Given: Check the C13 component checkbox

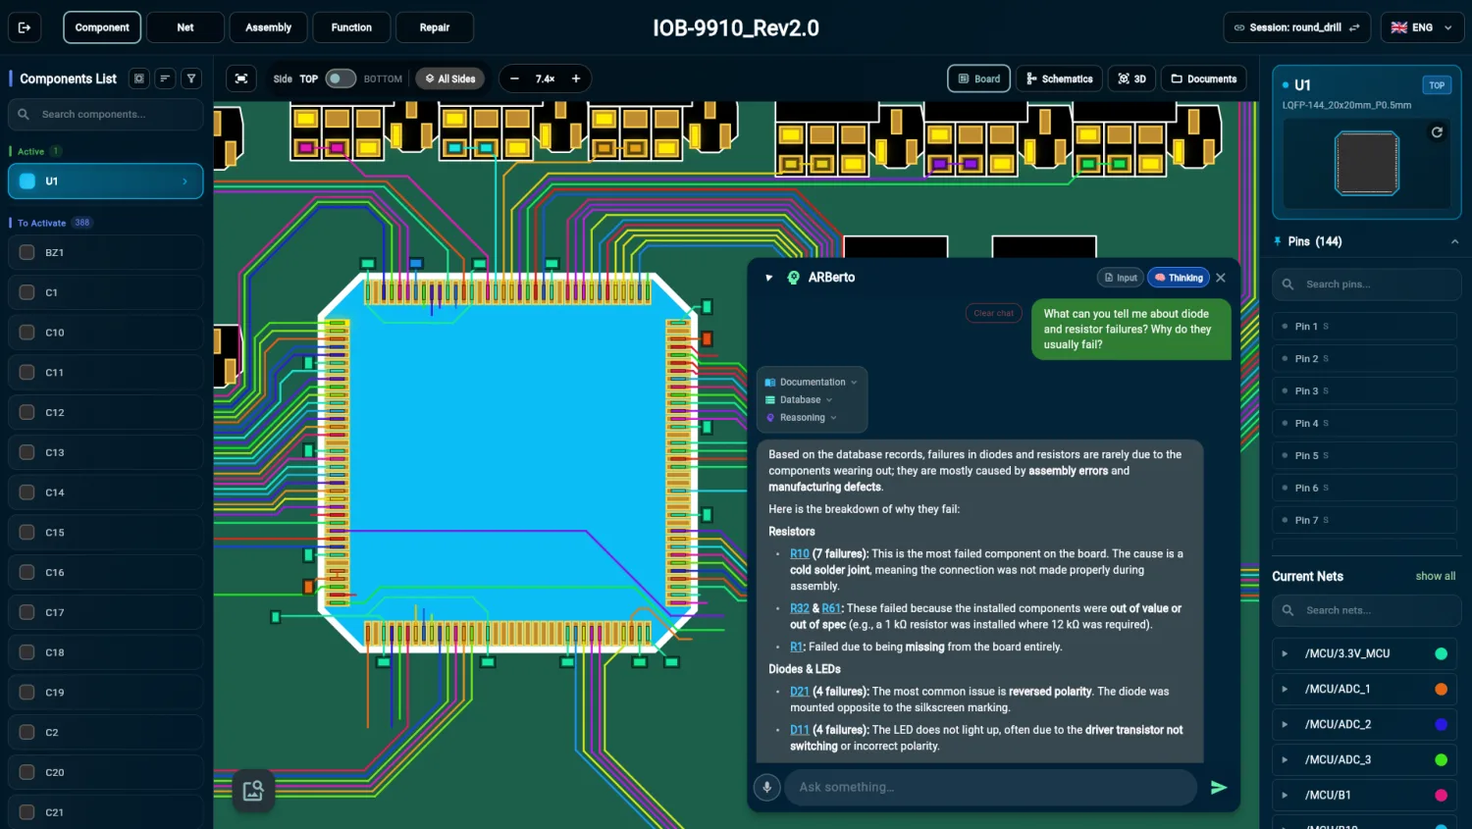Looking at the screenshot, I should pos(27,452).
